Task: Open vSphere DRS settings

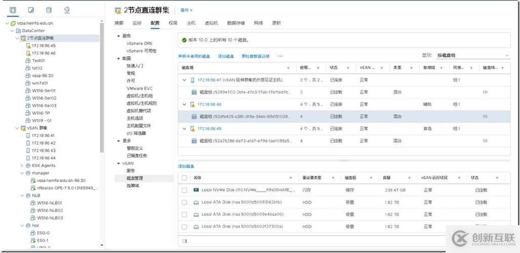Action: tap(139, 44)
